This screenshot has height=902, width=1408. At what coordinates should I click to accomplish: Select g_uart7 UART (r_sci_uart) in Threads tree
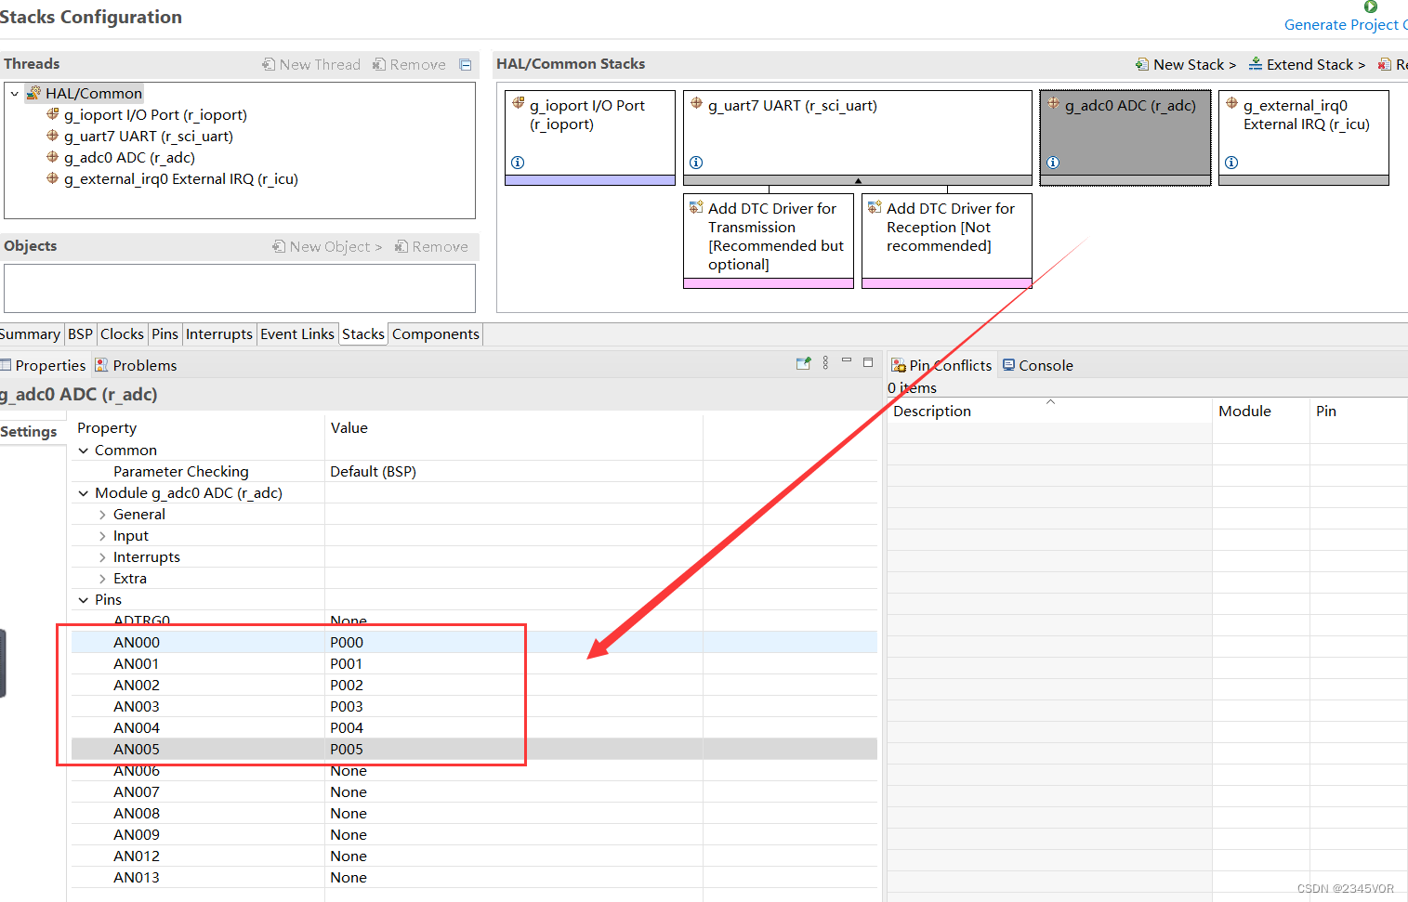tap(149, 137)
